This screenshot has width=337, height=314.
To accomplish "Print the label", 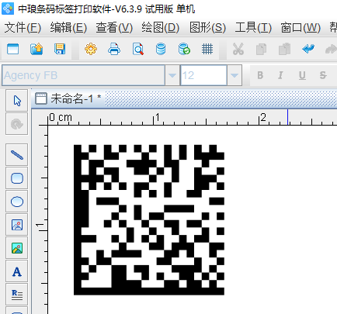I will point(114,49).
